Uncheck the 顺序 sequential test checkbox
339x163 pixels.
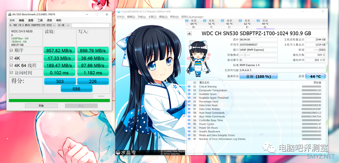pos(11,51)
